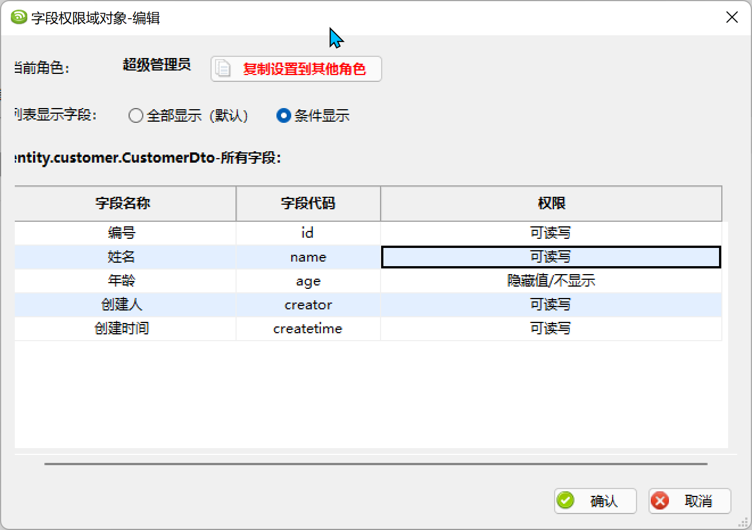This screenshot has width=752, height=530.
Task: Click the red cross icon on 取消
Action: [660, 500]
